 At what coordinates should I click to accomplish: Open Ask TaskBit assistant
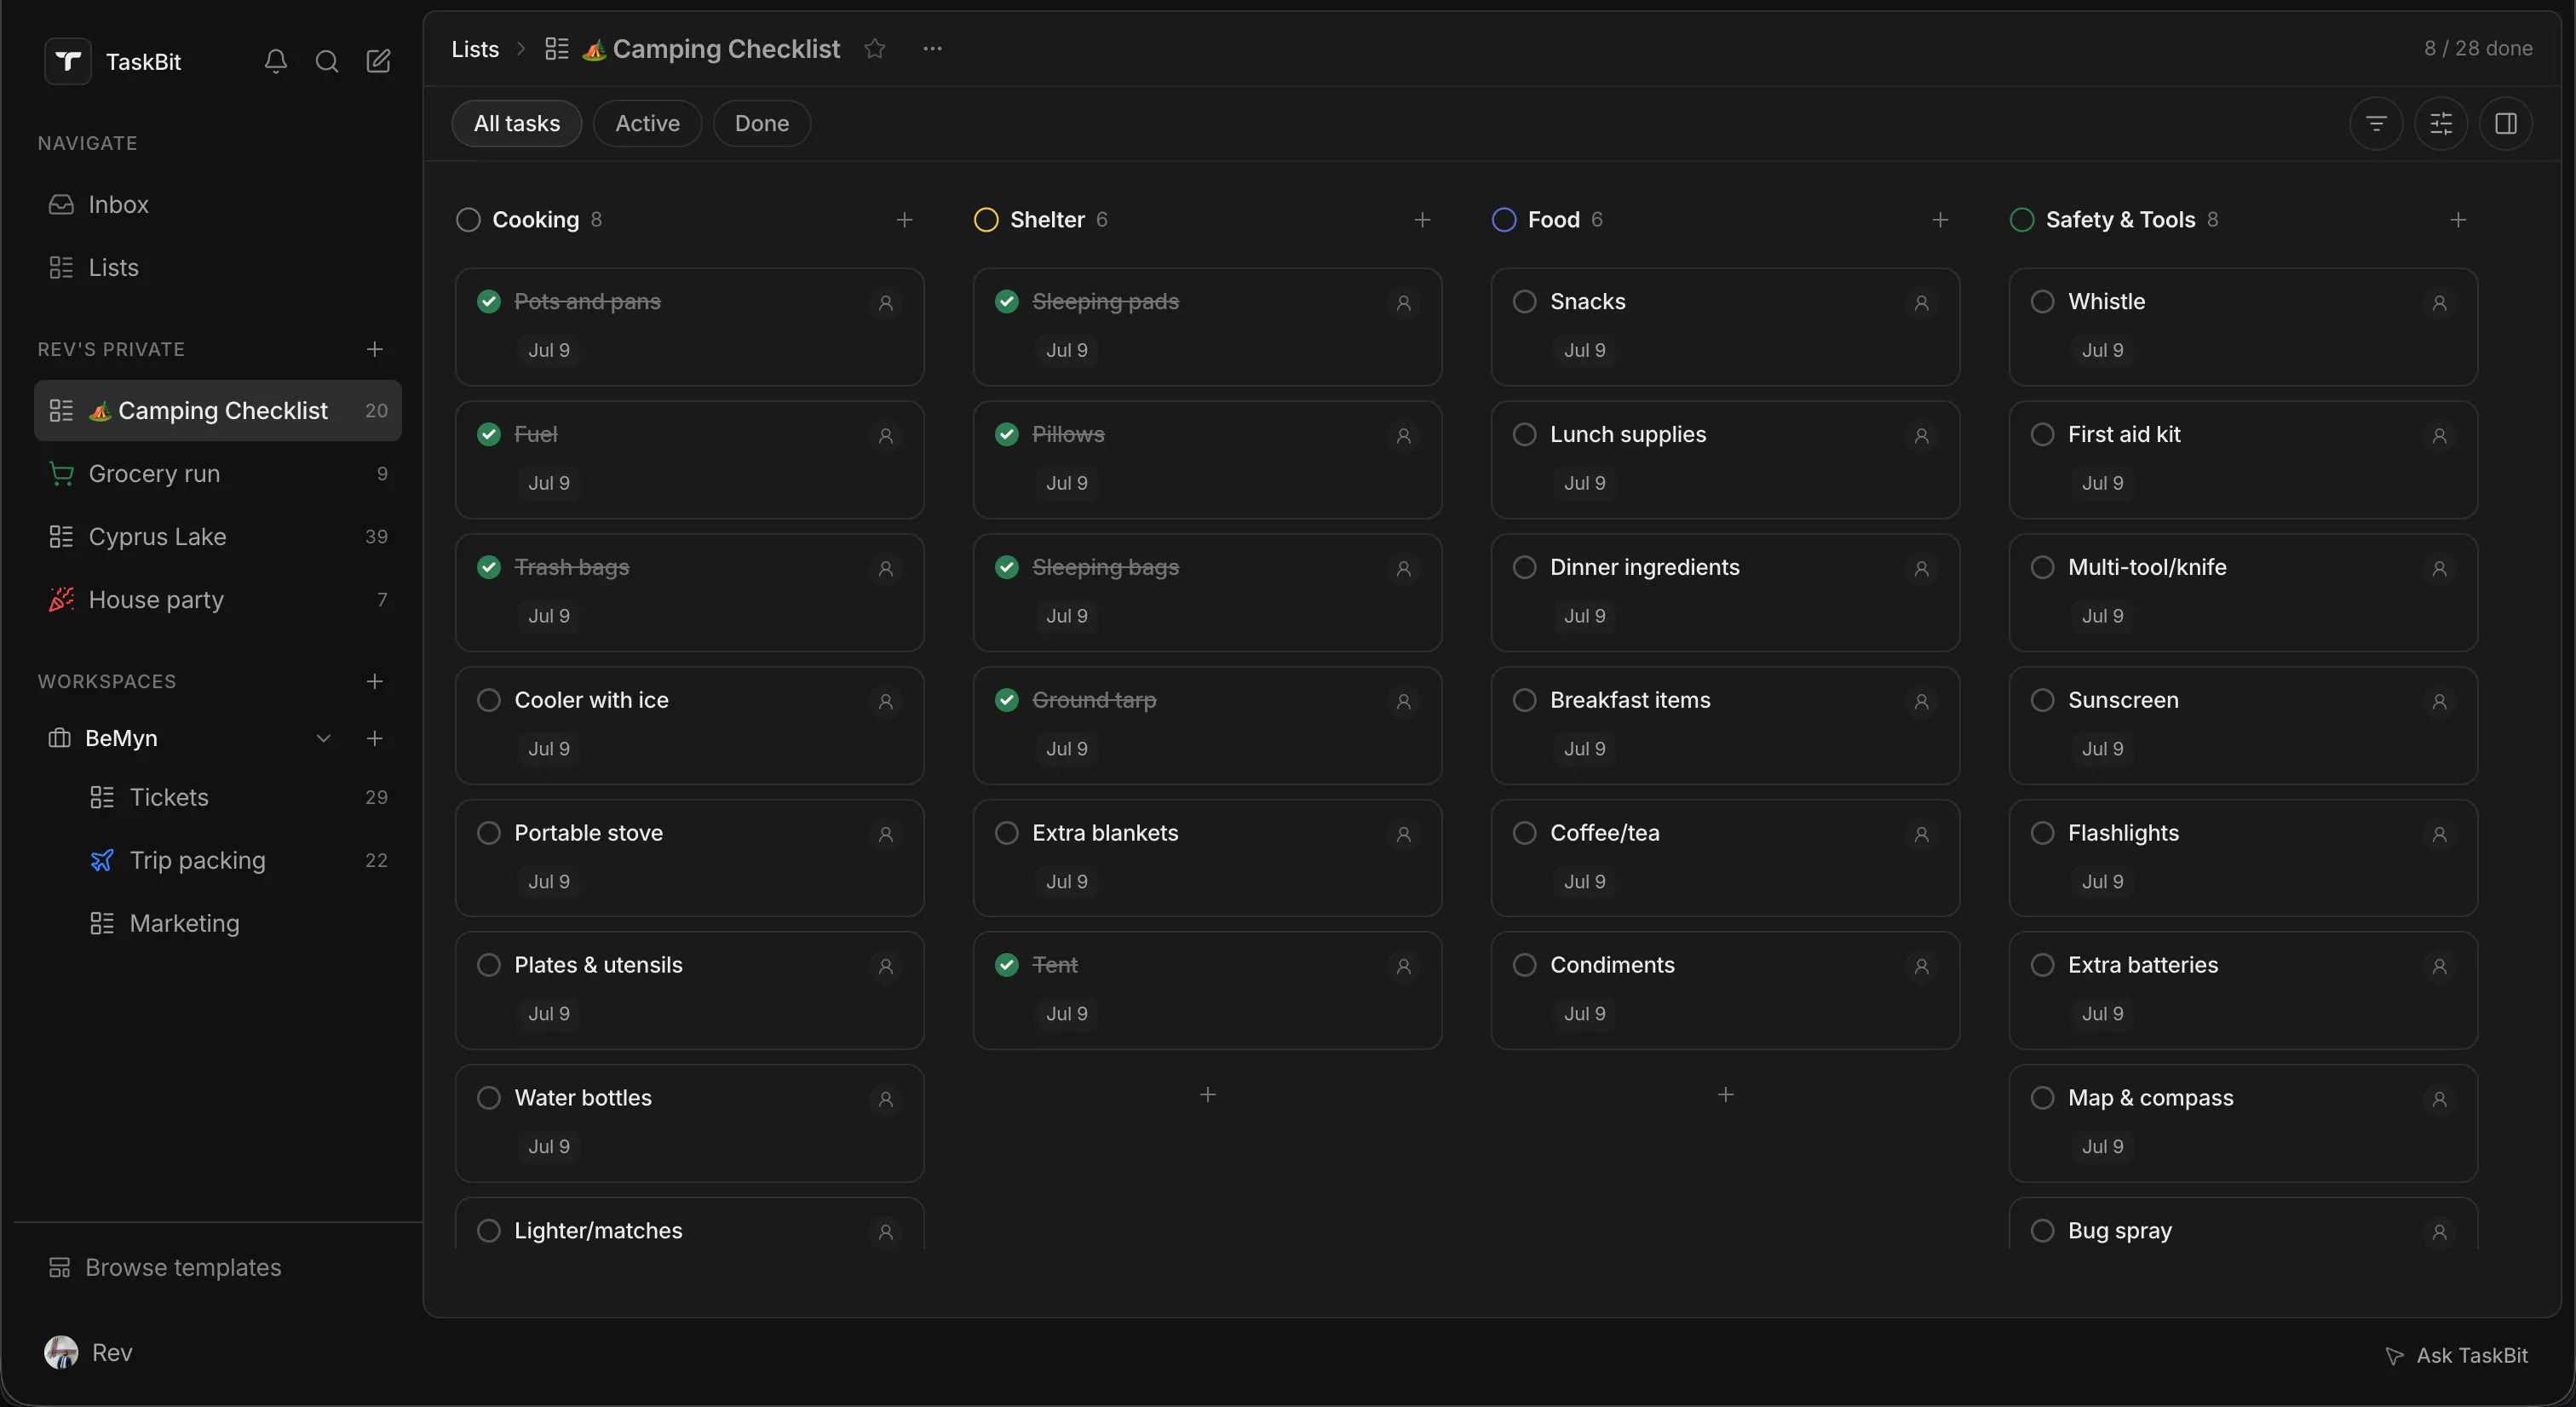click(2456, 1355)
